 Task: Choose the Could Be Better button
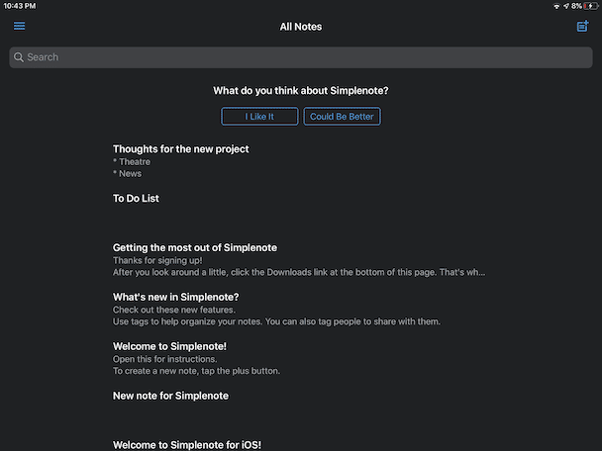click(342, 116)
